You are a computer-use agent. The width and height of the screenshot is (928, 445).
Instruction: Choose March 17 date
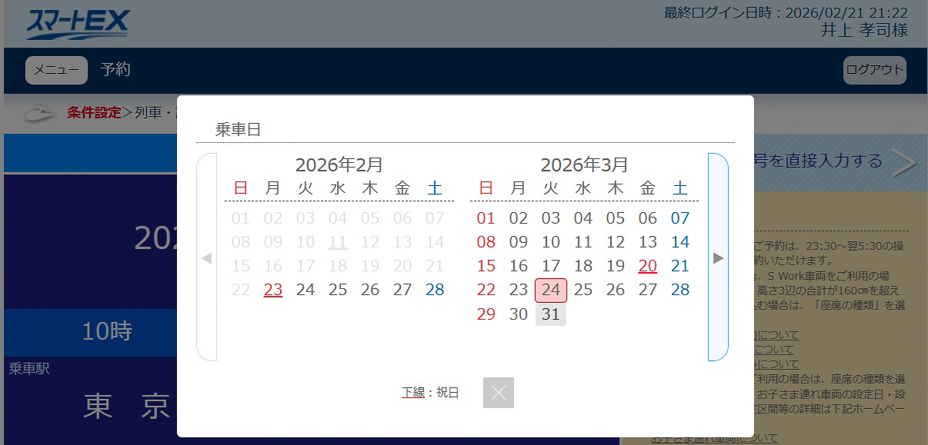(551, 266)
